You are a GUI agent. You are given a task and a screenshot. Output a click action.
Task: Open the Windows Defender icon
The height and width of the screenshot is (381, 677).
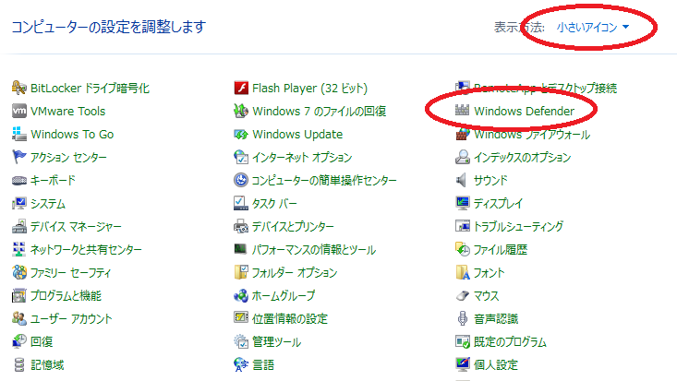[x=463, y=111]
